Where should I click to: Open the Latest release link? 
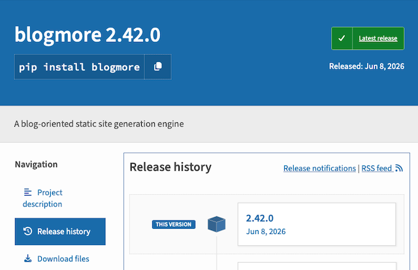[x=378, y=39]
